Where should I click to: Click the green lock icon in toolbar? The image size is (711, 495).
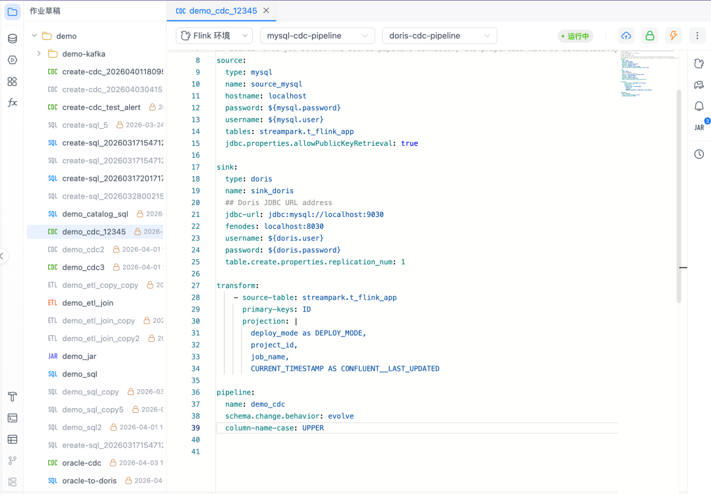click(x=649, y=35)
